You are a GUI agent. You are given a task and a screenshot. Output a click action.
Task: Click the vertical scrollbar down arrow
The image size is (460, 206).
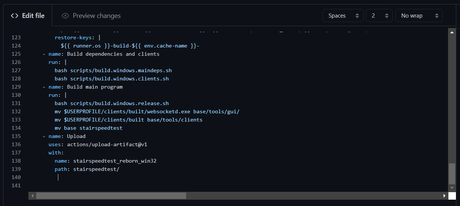click(x=452, y=188)
